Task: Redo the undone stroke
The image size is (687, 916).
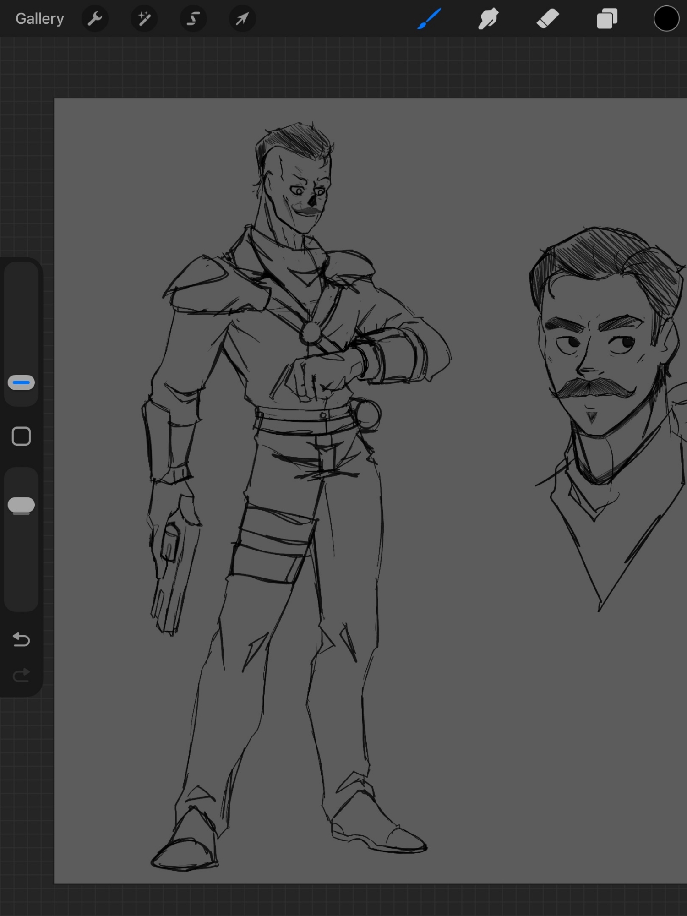Action: pos(22,675)
